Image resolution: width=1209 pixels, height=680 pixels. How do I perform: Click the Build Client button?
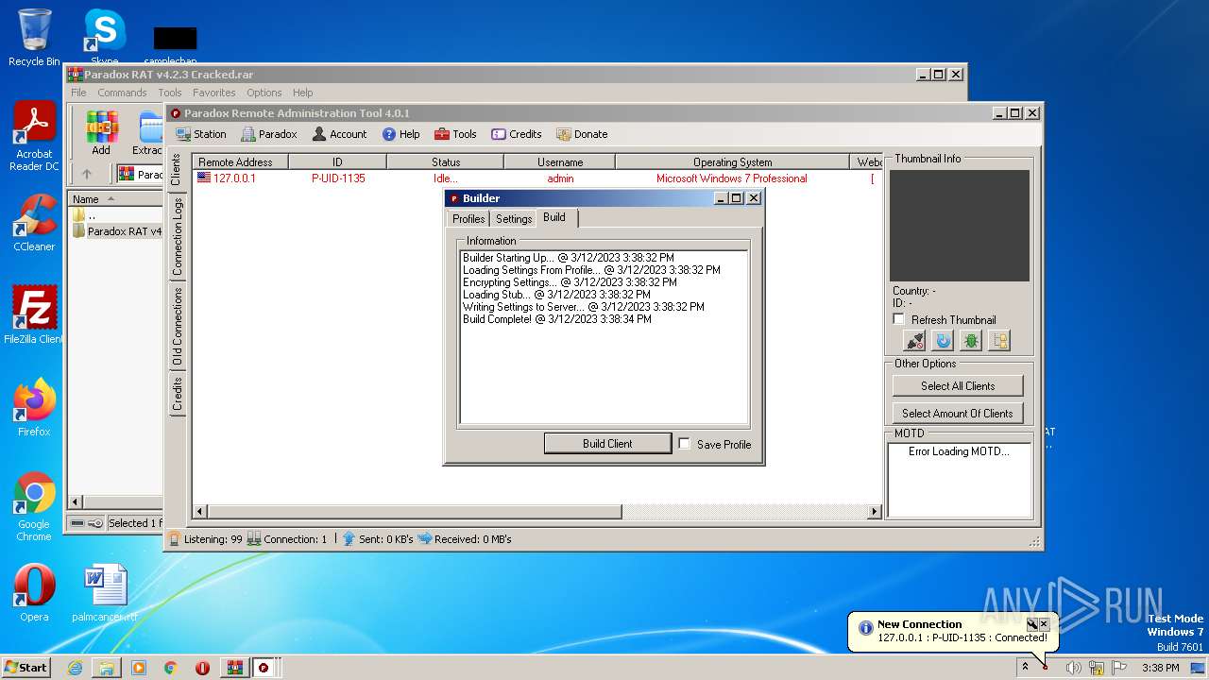pyautogui.click(x=607, y=444)
